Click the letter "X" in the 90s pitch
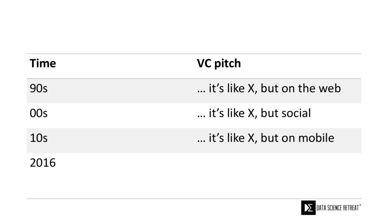The image size is (388, 218). [x=251, y=89]
